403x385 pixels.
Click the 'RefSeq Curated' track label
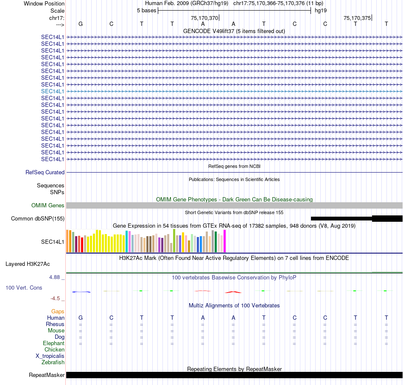coord(45,172)
